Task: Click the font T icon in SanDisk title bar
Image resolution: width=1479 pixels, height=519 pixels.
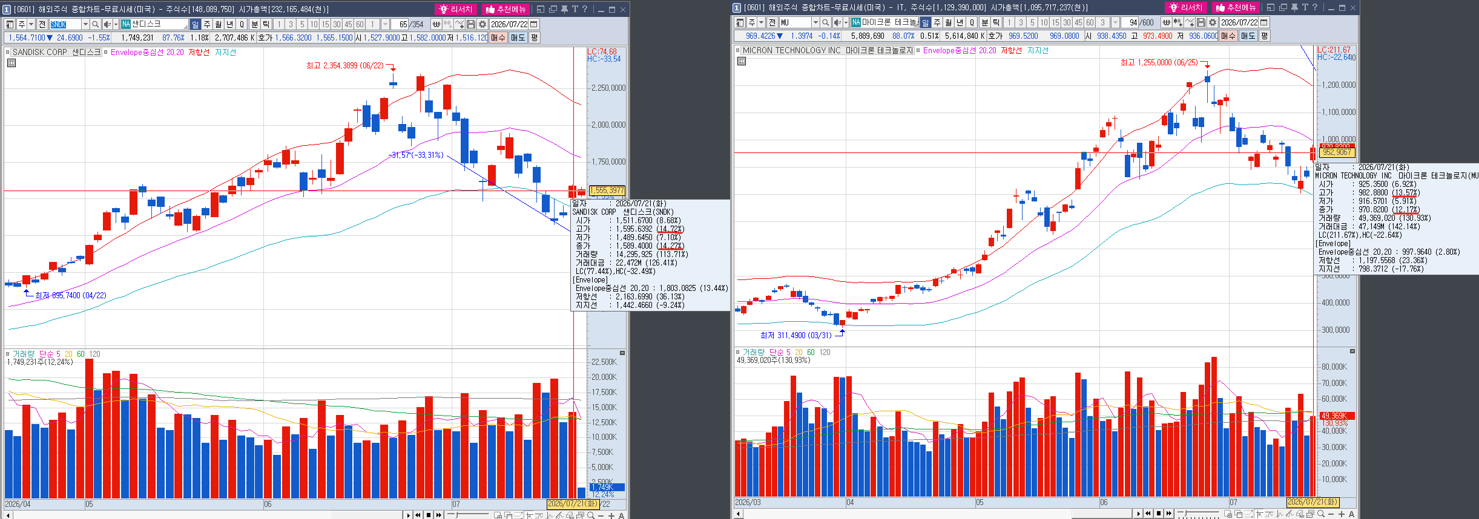Action: coord(575,9)
